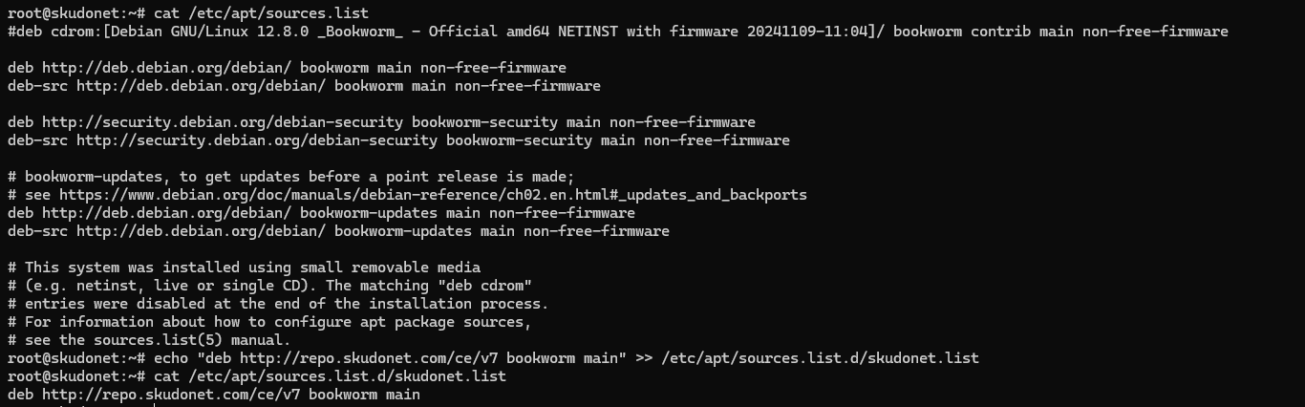Click the 'entries were disabled' comment line

pos(278,304)
